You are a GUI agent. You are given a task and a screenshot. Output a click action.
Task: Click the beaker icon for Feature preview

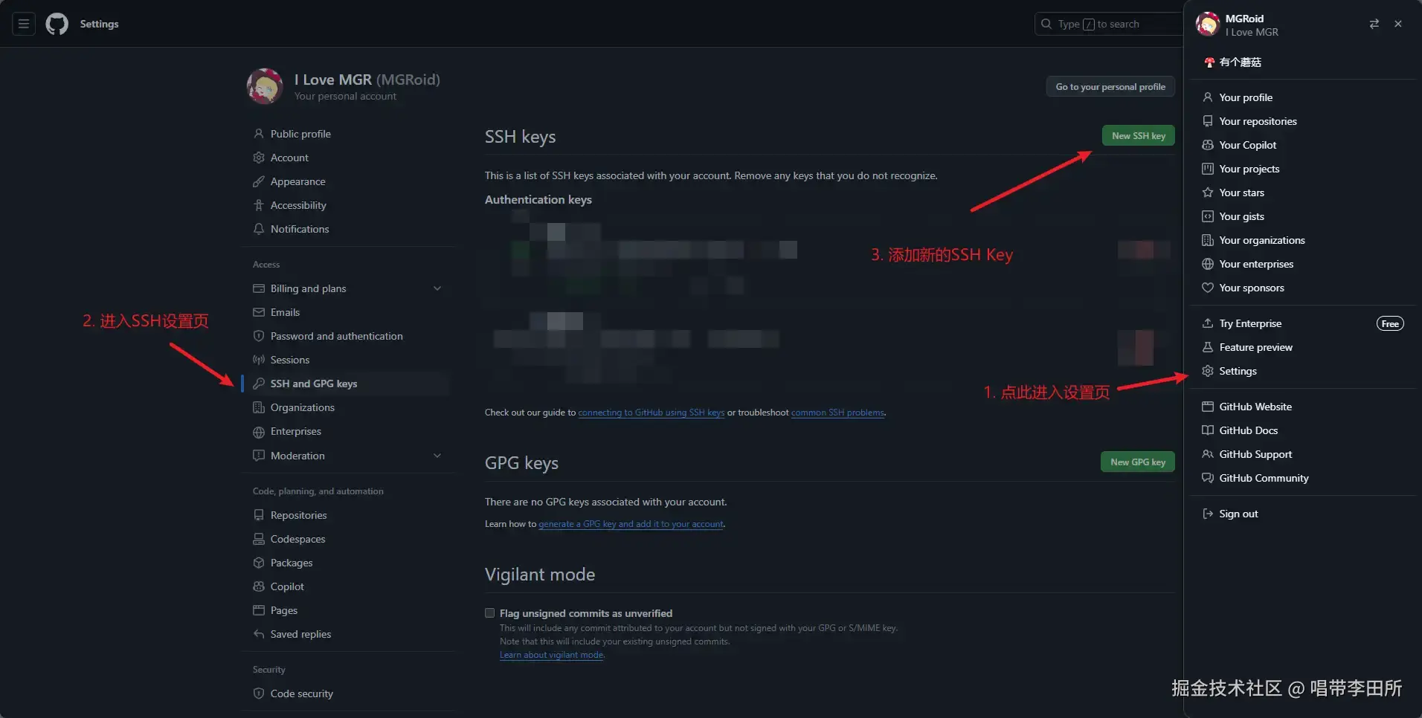pyautogui.click(x=1208, y=347)
